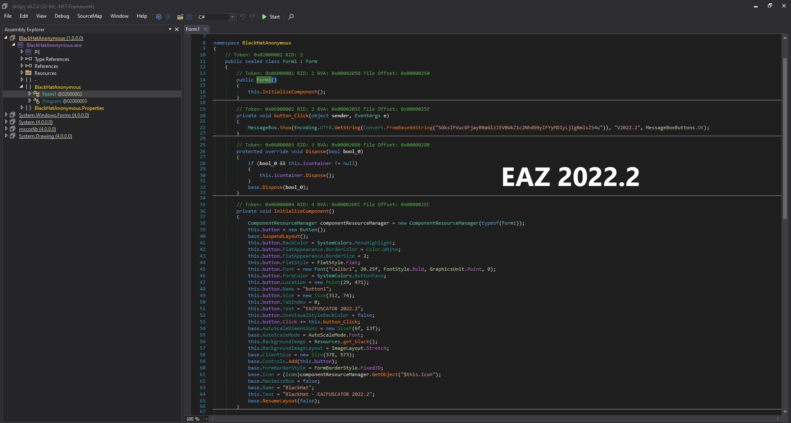Screen dimensions: 791x423
Task: Expand the mscorlib (4.0.0.0) assembly node
Action: 6,129
